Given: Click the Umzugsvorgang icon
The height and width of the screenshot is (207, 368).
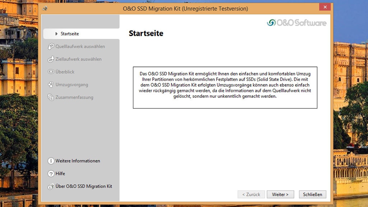Looking at the screenshot, I should click(51, 84).
